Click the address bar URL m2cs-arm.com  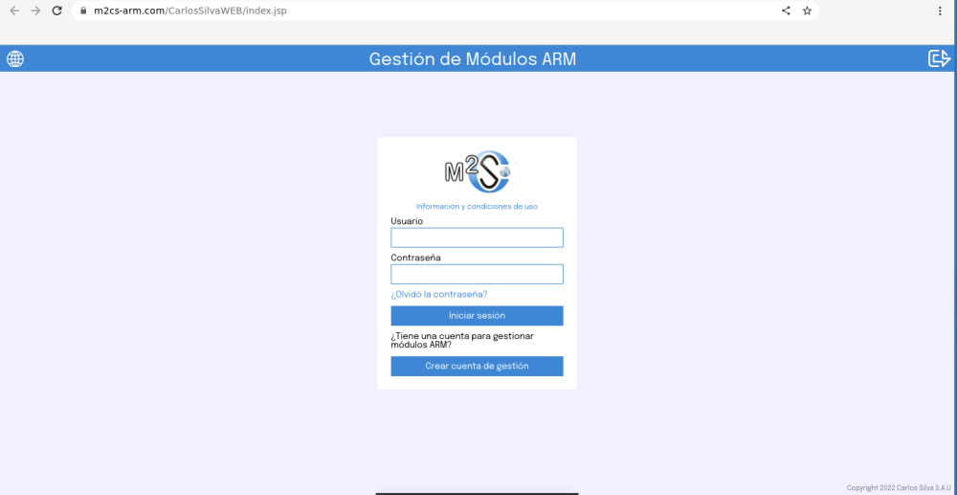(190, 11)
